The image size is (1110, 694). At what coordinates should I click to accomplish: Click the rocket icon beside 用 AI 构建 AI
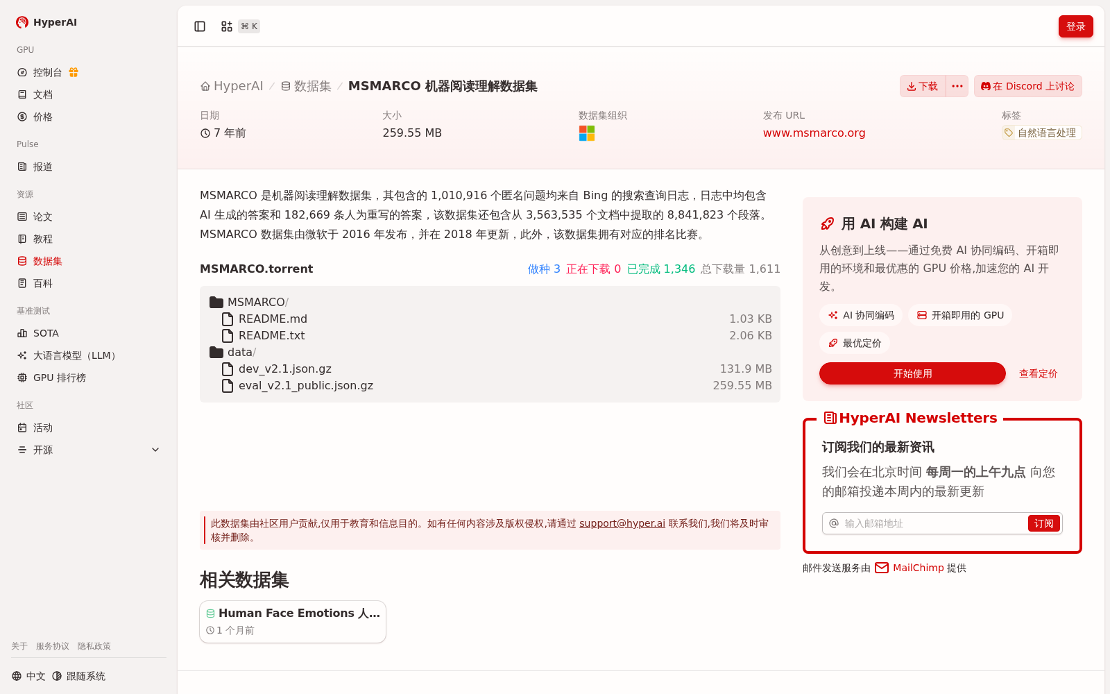pos(828,223)
